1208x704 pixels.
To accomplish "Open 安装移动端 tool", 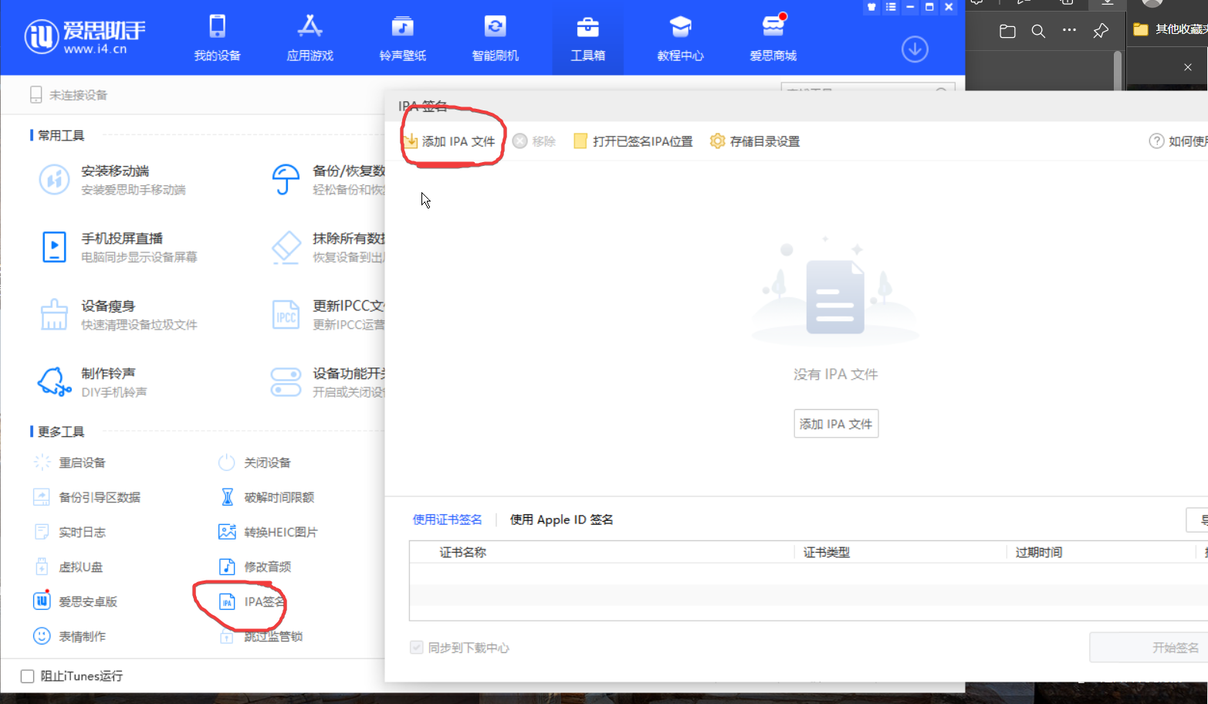I will tap(113, 179).
